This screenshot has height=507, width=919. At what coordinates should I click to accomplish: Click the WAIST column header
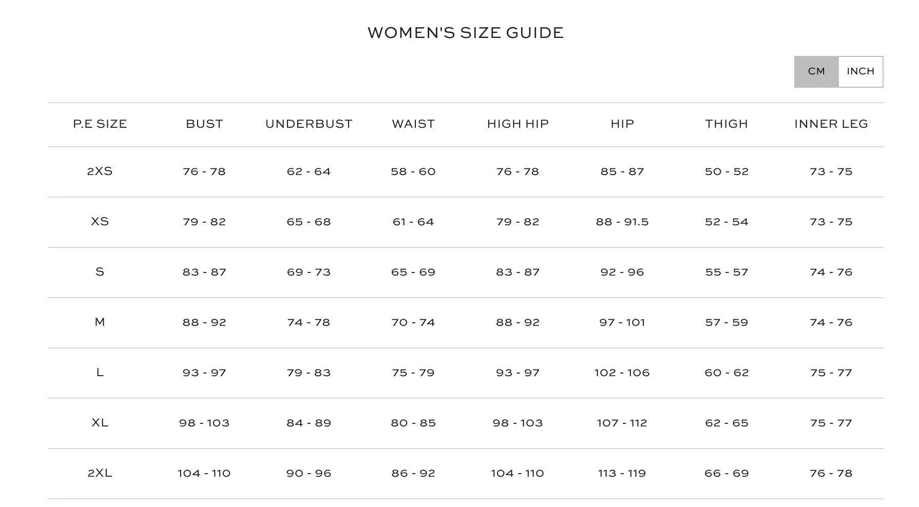(413, 124)
